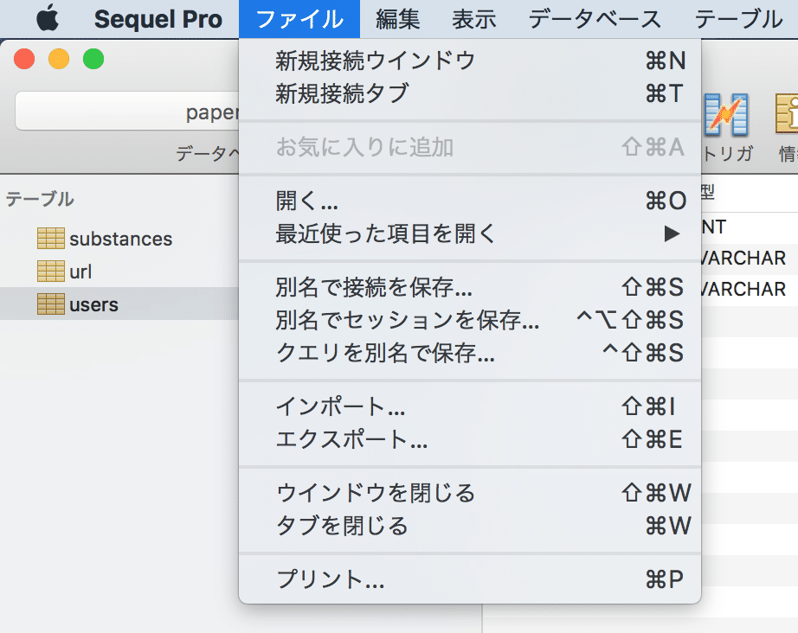The width and height of the screenshot is (798, 633).
Task: Select タブを閉じる menu item
Action: click(x=470, y=527)
